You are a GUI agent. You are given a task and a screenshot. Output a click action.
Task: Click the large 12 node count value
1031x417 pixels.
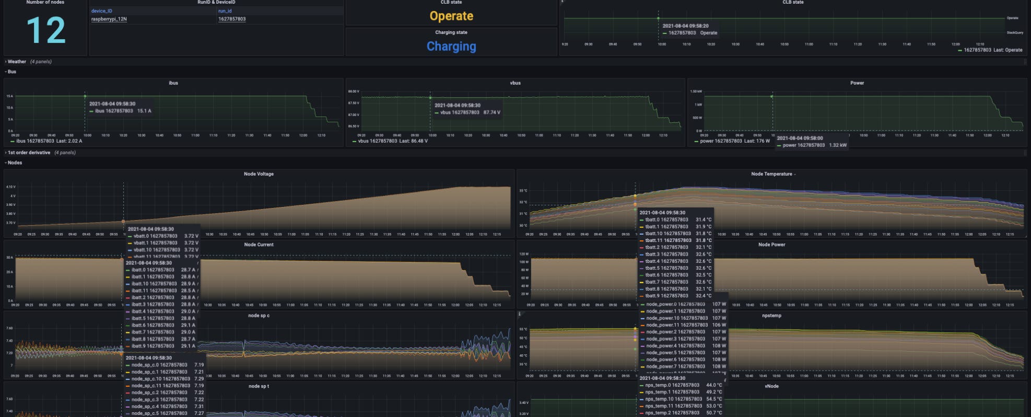[46, 30]
